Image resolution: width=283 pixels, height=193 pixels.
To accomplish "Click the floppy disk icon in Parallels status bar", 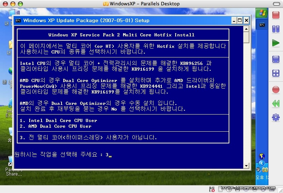I will pos(212,189).
